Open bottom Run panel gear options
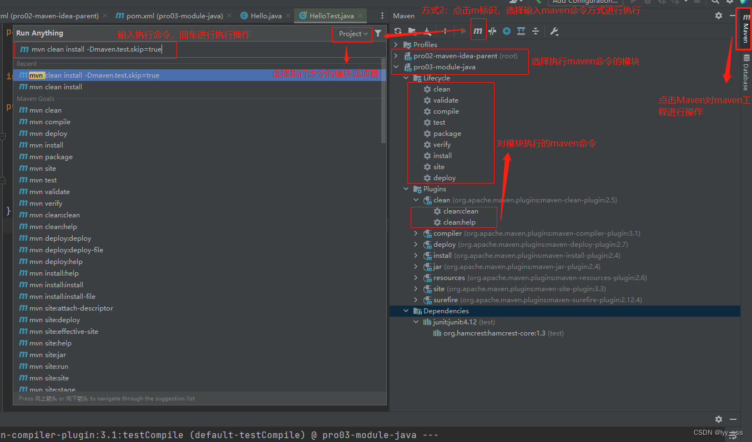The image size is (752, 442). click(x=719, y=419)
